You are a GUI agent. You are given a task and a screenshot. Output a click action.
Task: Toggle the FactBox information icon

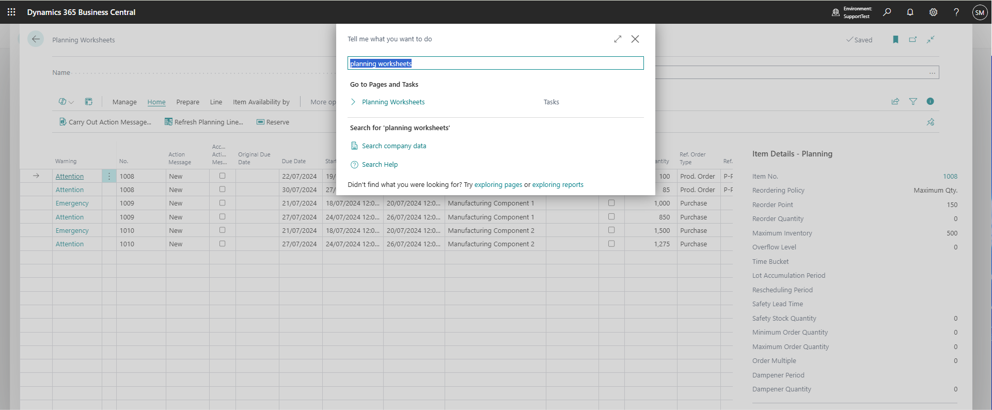(x=930, y=102)
